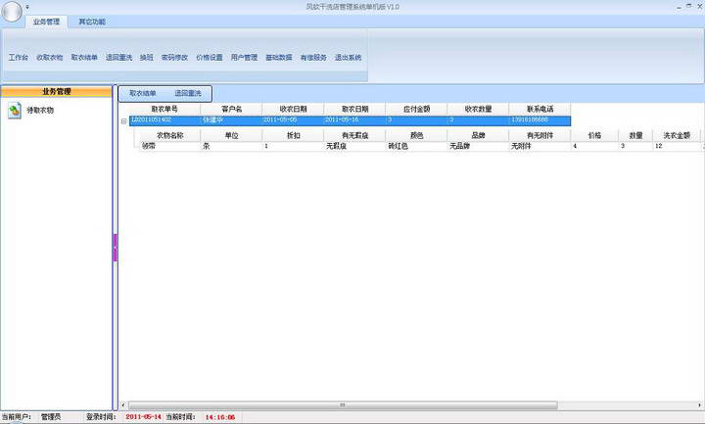The height and width of the screenshot is (424, 705).
Task: Click the 有无瑕疵 sub-grid column header
Action: tap(354, 135)
